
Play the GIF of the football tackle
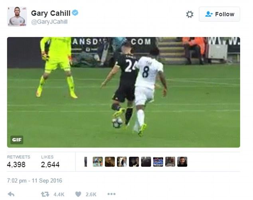[x=124, y=92]
